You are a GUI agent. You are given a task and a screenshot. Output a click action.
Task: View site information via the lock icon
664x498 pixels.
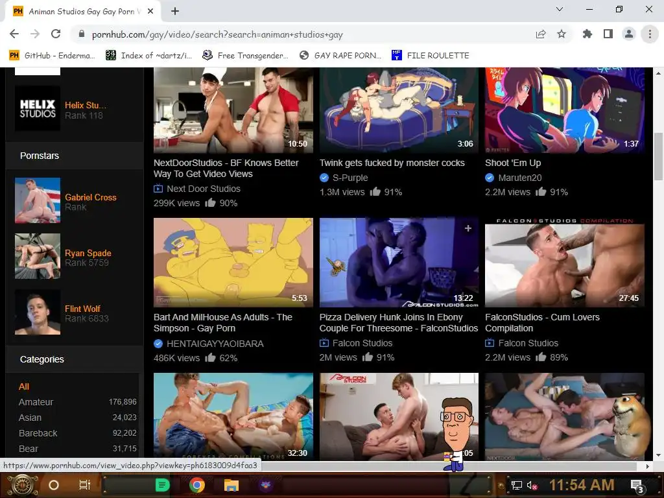tap(82, 34)
